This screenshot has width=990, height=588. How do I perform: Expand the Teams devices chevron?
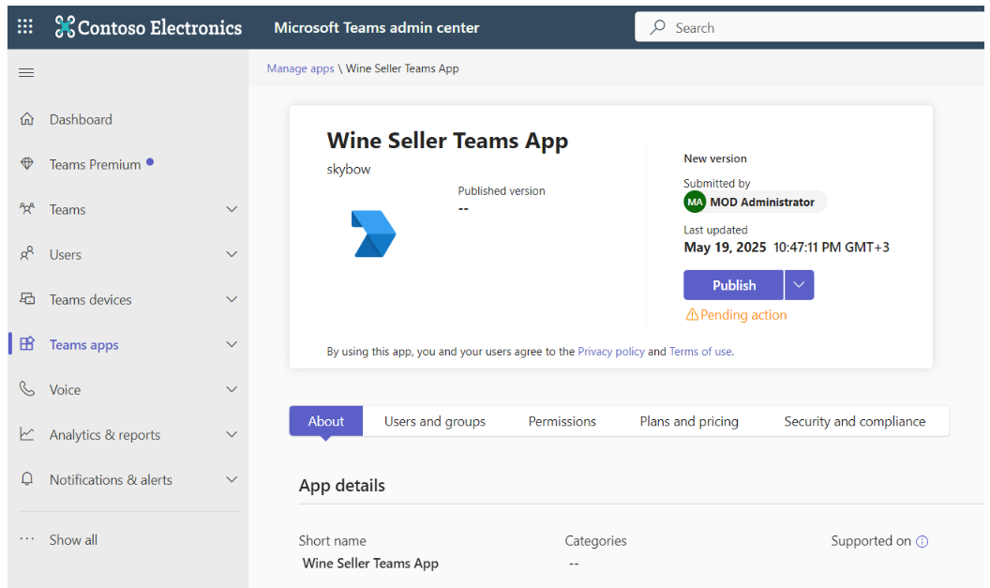(x=232, y=299)
